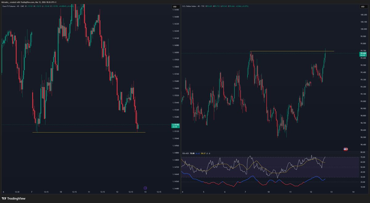Click the blue ADX value 26.42

click(198, 153)
